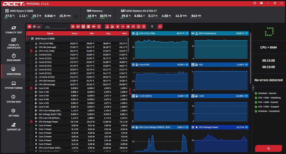Collapse the right test panel with arrow handle

[253, 88]
